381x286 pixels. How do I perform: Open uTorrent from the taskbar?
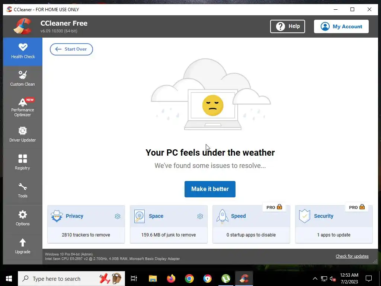[x=226, y=279]
